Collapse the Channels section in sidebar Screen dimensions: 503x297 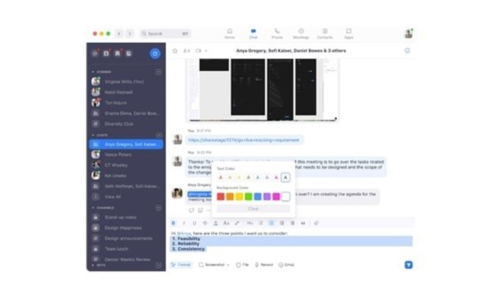pos(93,208)
